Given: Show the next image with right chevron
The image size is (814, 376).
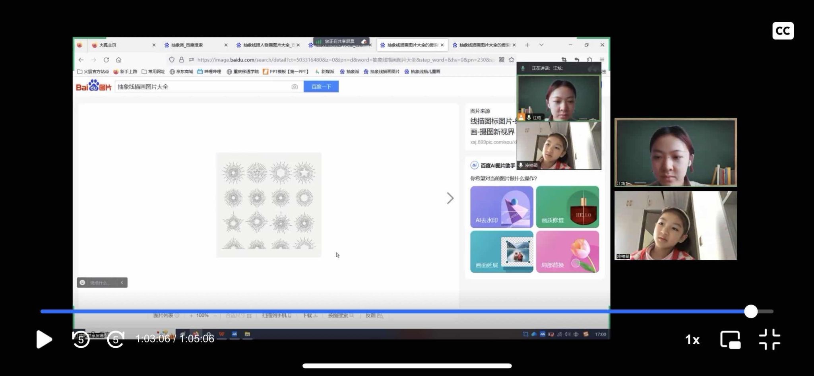Looking at the screenshot, I should pyautogui.click(x=450, y=198).
